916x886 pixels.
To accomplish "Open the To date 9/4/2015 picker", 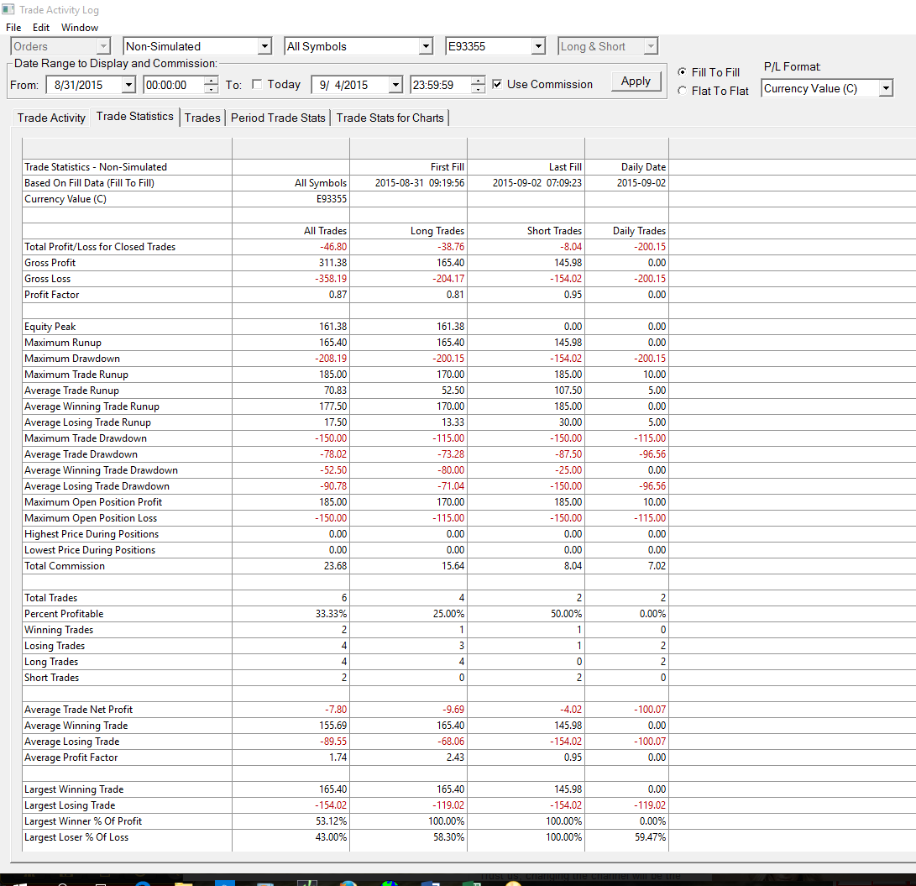I will coord(395,85).
